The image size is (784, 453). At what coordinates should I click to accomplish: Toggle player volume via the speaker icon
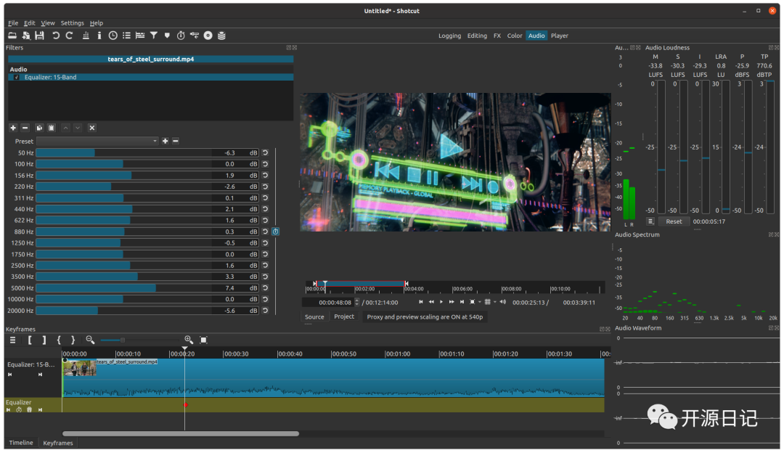coord(503,302)
